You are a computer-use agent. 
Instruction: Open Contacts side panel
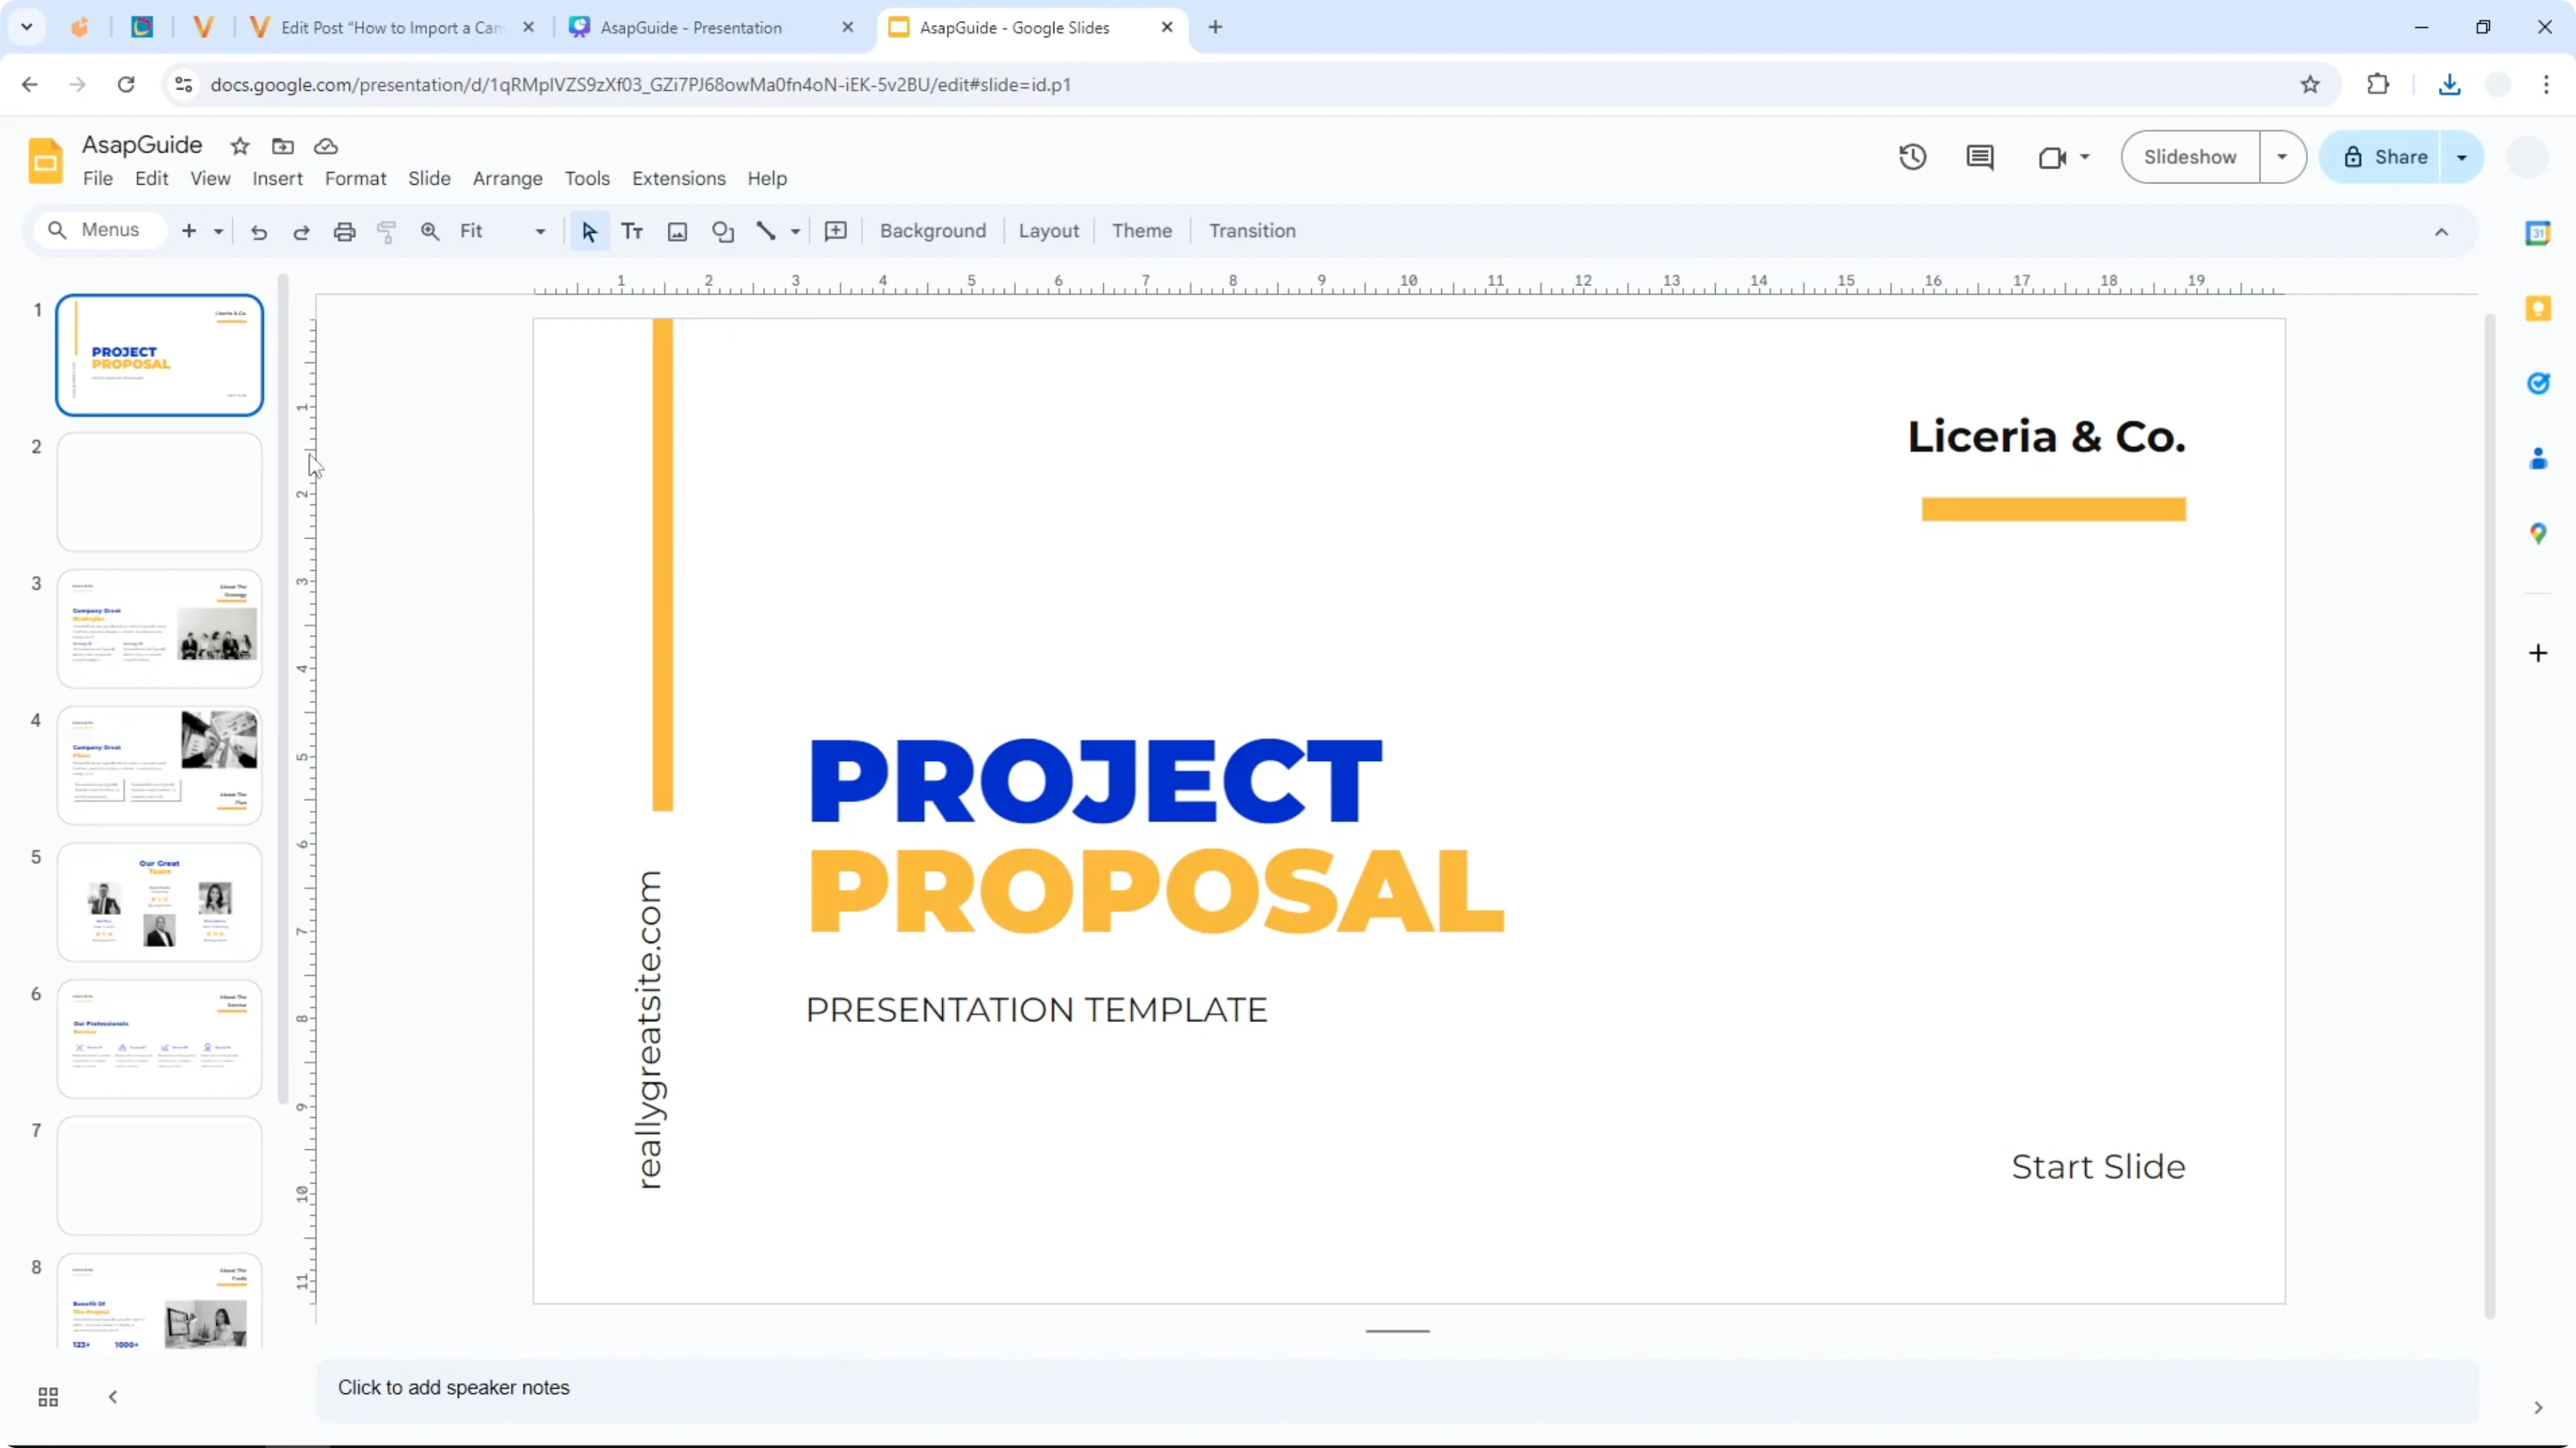(x=2538, y=459)
